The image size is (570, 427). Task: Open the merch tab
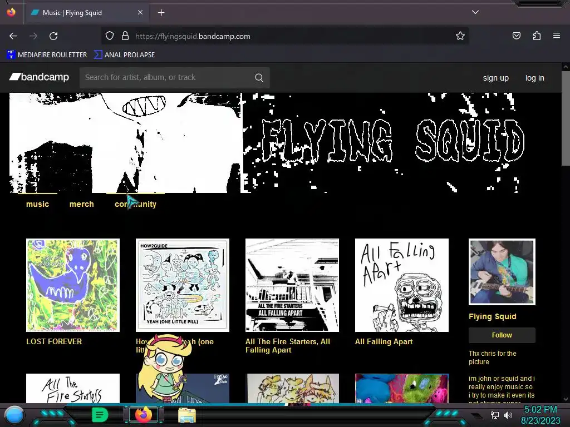(x=81, y=204)
